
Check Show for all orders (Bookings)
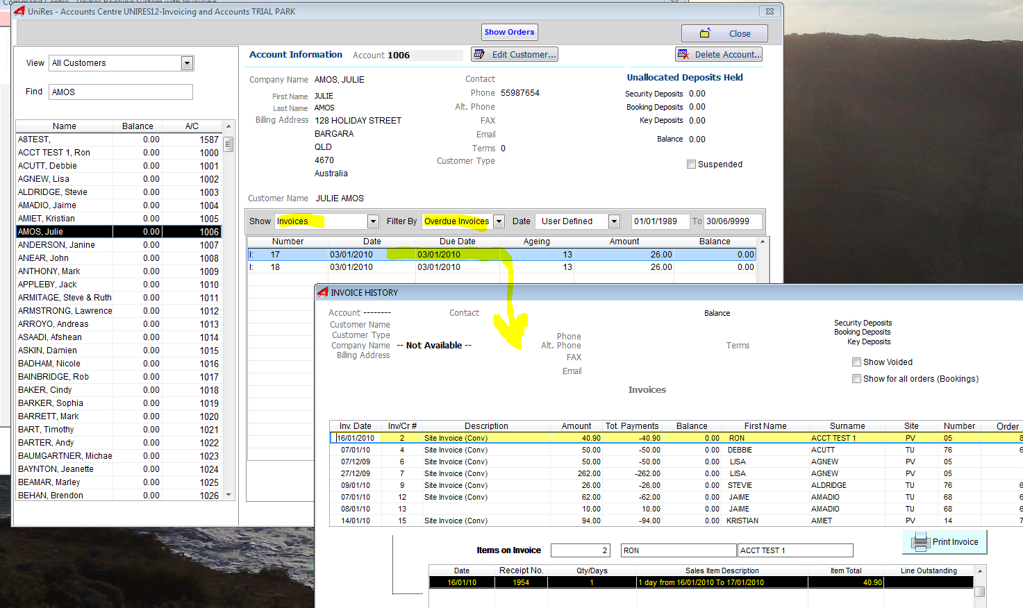pyautogui.click(x=856, y=379)
